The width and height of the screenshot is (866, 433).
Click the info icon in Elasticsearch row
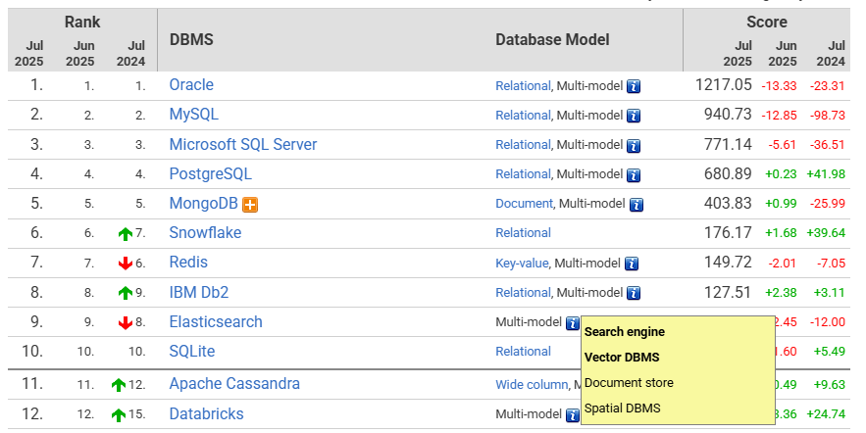573,323
